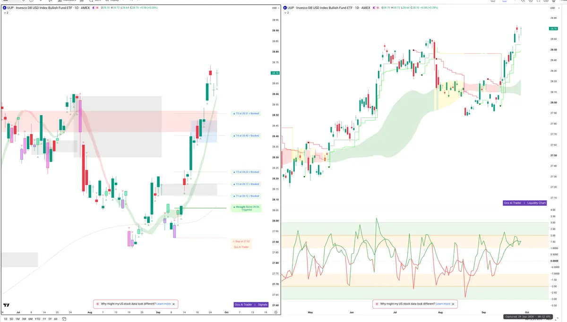Select the T3 at 28.23 Booked label

[246, 172]
